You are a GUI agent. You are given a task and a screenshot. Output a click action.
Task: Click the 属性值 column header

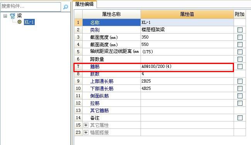click(x=187, y=14)
